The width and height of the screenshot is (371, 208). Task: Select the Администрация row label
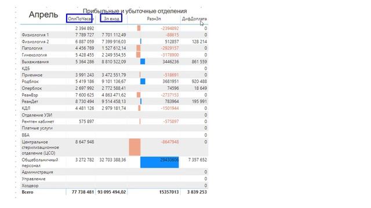37,172
